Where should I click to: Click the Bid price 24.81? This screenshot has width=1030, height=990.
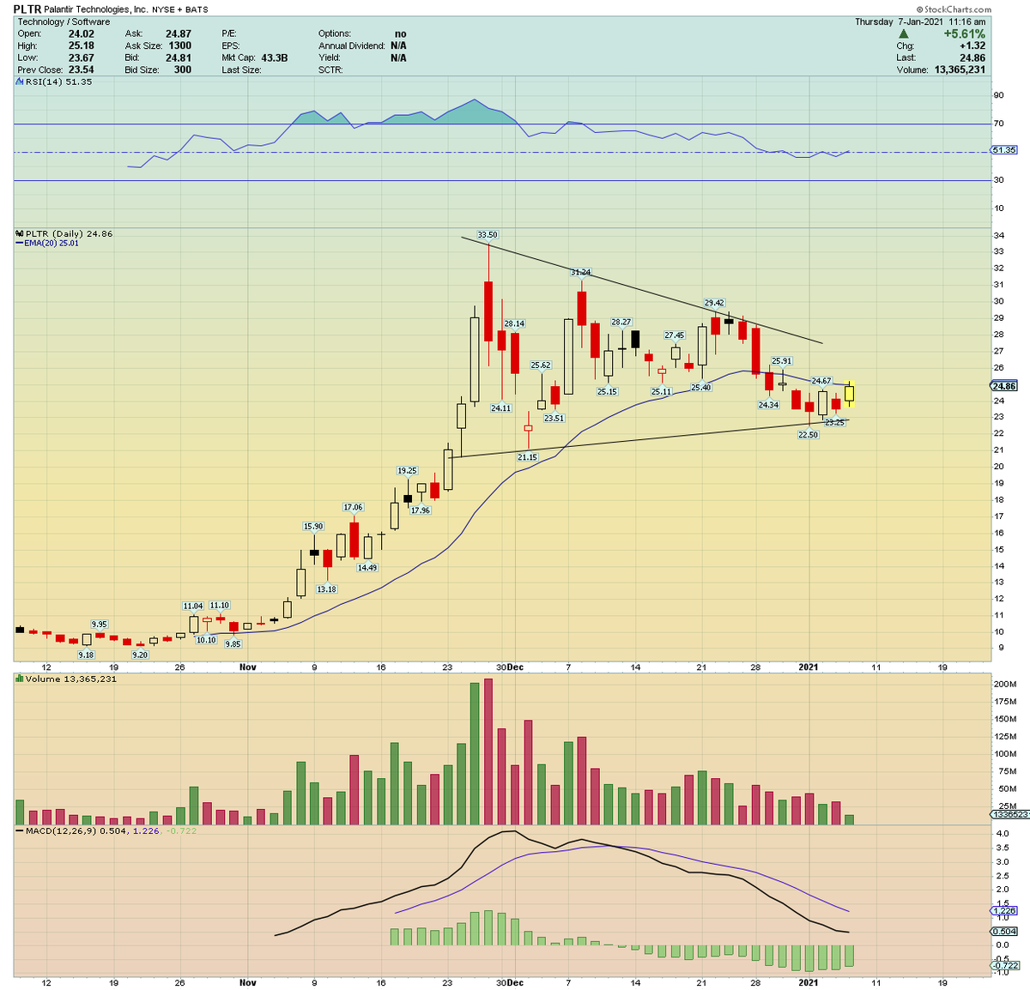tap(179, 58)
